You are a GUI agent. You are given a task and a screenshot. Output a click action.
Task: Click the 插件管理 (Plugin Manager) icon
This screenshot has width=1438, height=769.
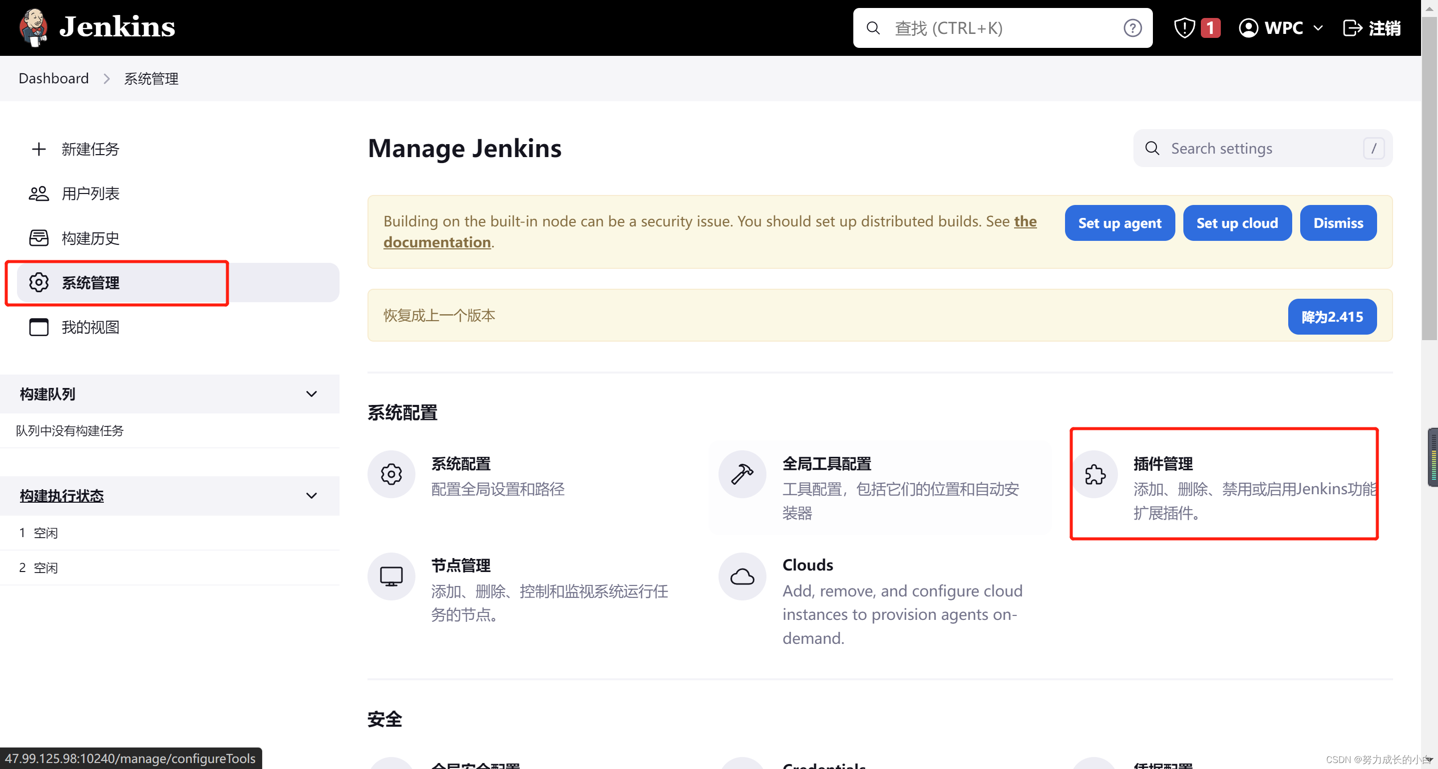[1096, 474]
